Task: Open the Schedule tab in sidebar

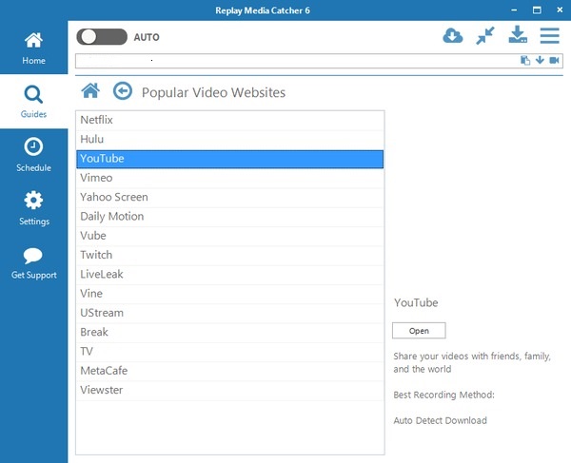Action: point(33,155)
